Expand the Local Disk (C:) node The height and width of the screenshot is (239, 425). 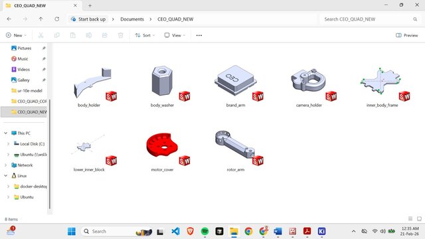(8, 143)
